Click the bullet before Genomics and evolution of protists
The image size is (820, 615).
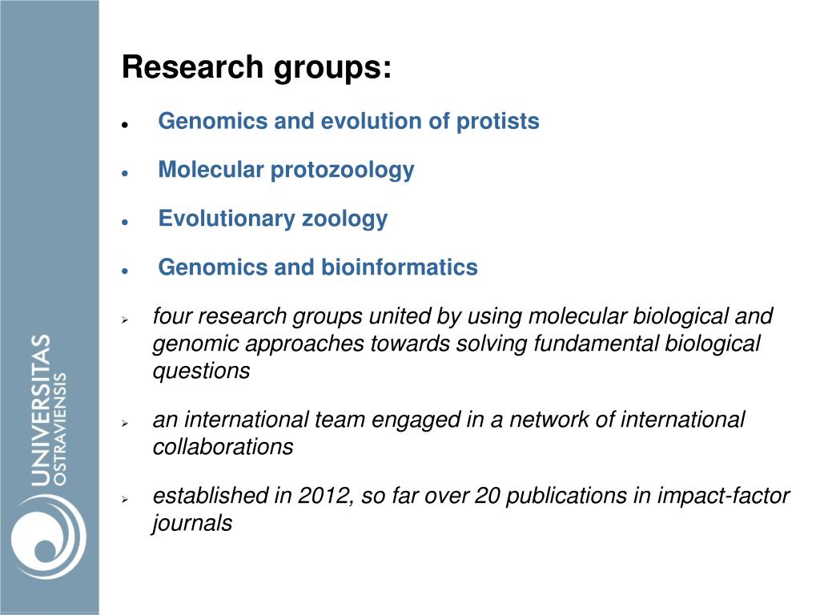pyautogui.click(x=124, y=125)
